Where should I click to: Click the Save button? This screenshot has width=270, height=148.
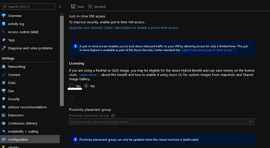pyautogui.click(x=77, y=7)
